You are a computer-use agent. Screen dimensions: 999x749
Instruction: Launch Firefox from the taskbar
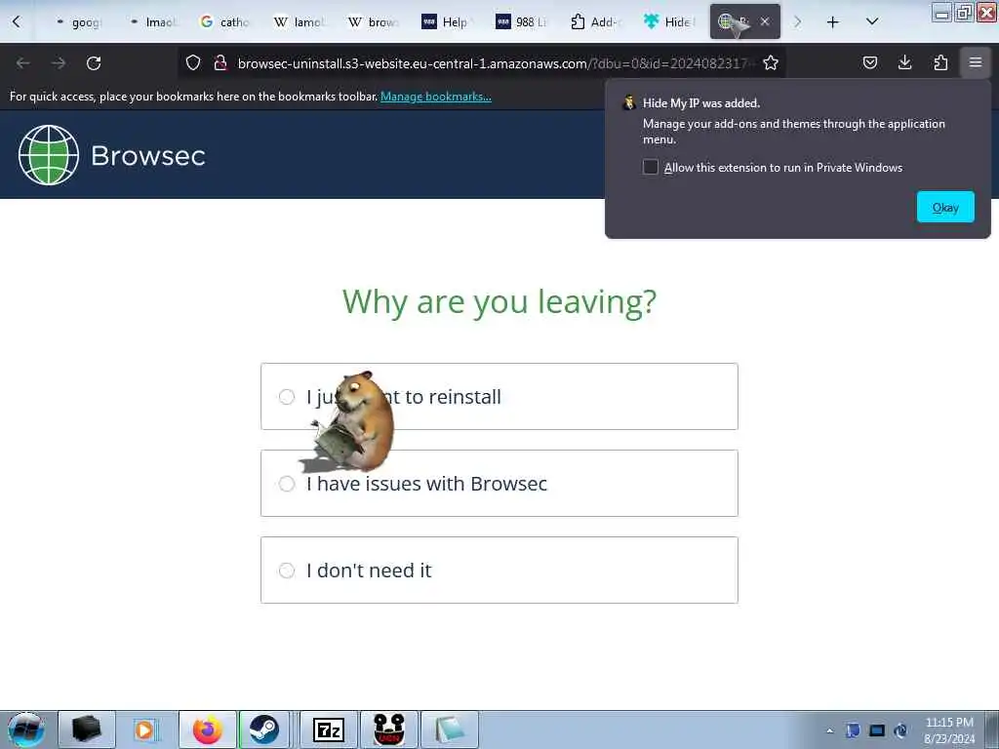(208, 729)
